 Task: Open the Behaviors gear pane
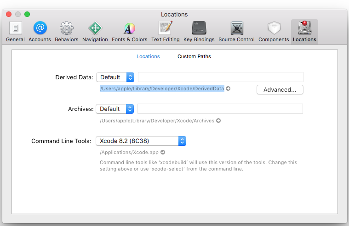(67, 32)
